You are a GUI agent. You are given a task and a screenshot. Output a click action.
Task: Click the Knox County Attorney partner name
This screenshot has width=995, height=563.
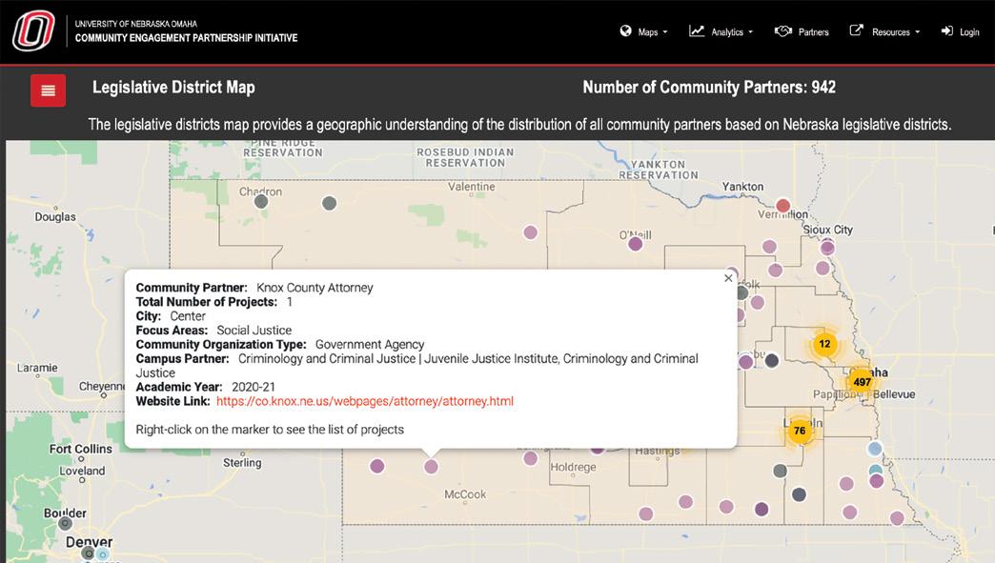[x=315, y=287]
